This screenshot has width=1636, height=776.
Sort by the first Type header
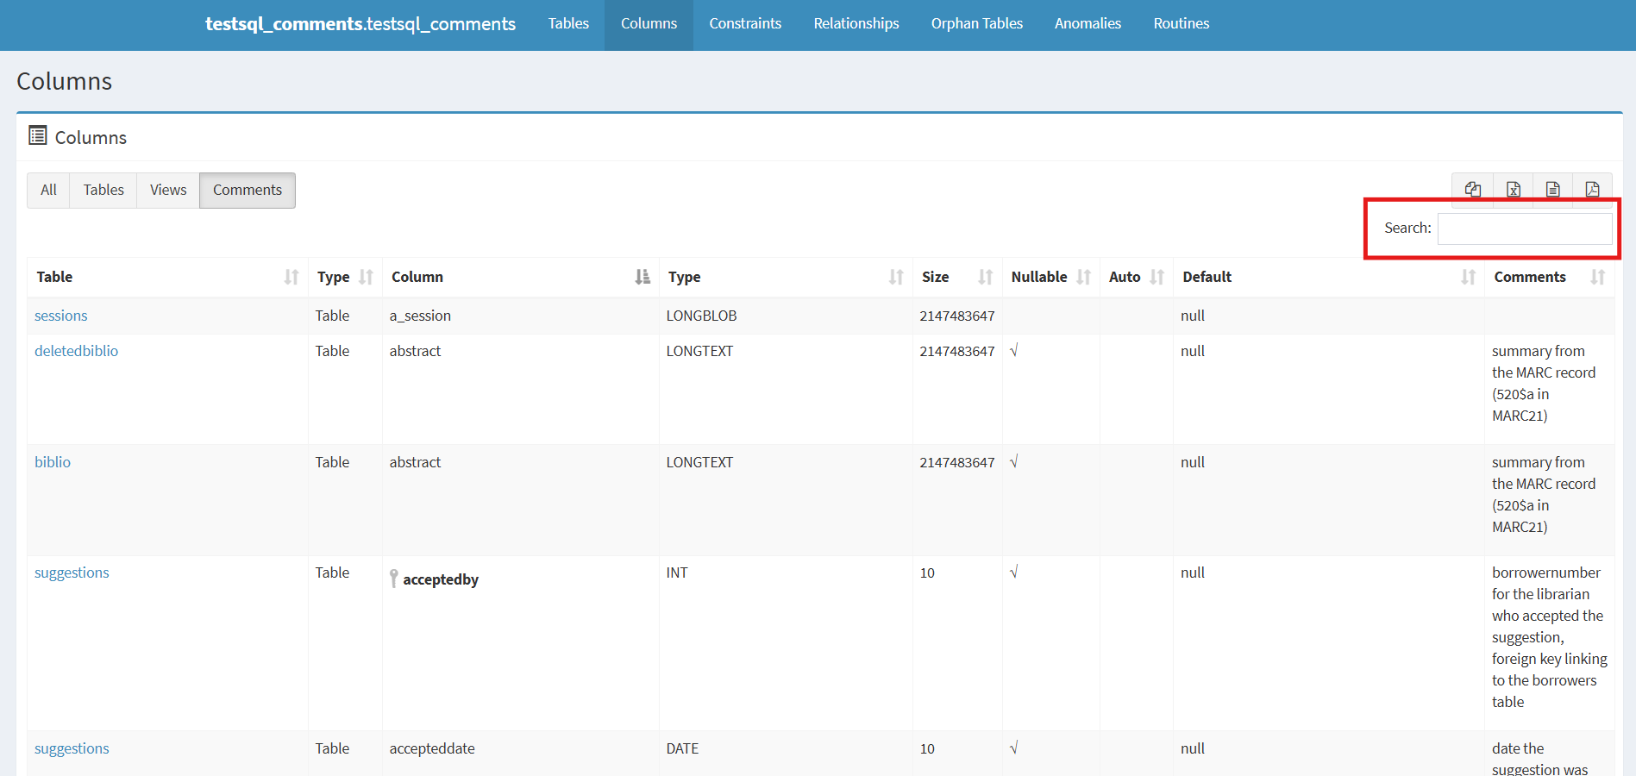pyautogui.click(x=345, y=277)
